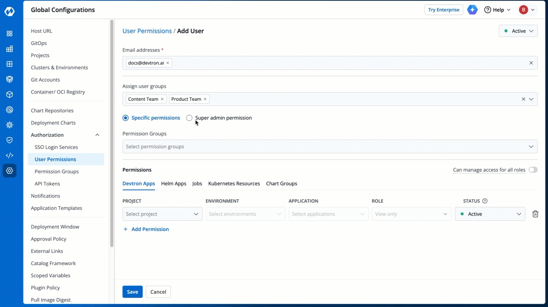Click the blue AI sparkle icon

click(x=472, y=10)
